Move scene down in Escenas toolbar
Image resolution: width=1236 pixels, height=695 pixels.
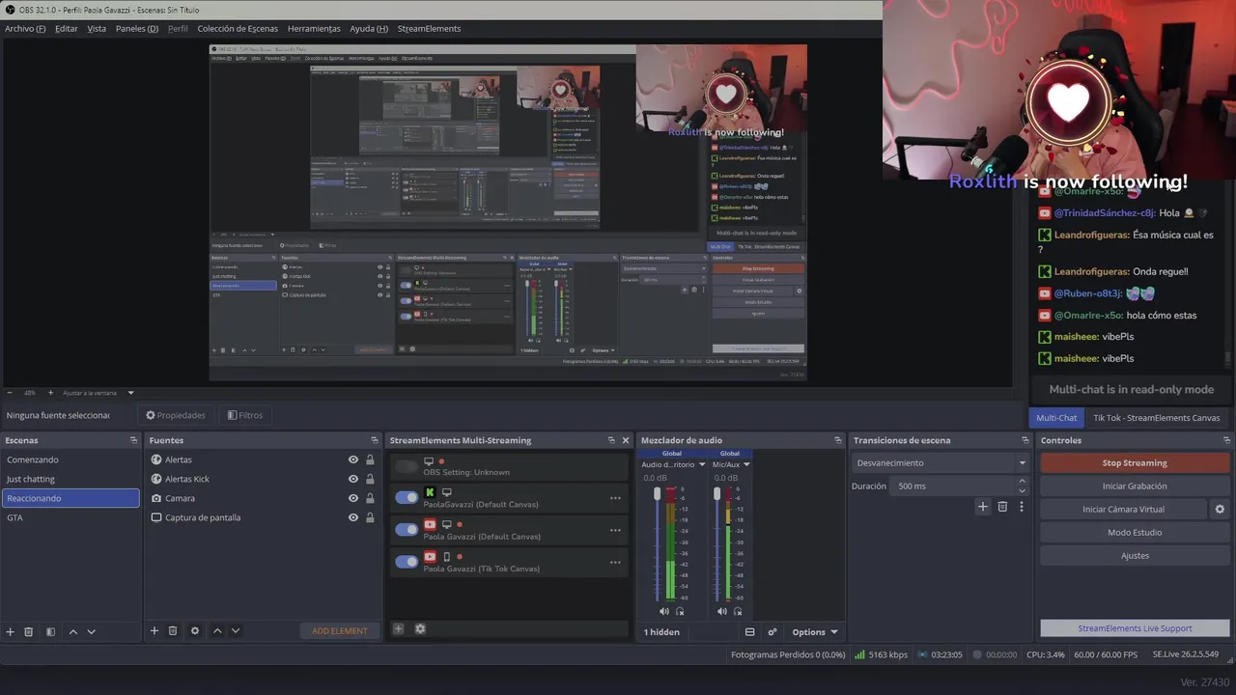point(92,631)
